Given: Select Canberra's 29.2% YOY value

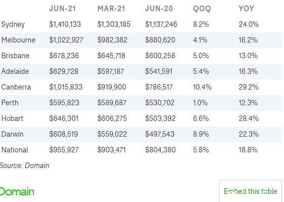Looking at the screenshot, I should coord(249,87).
